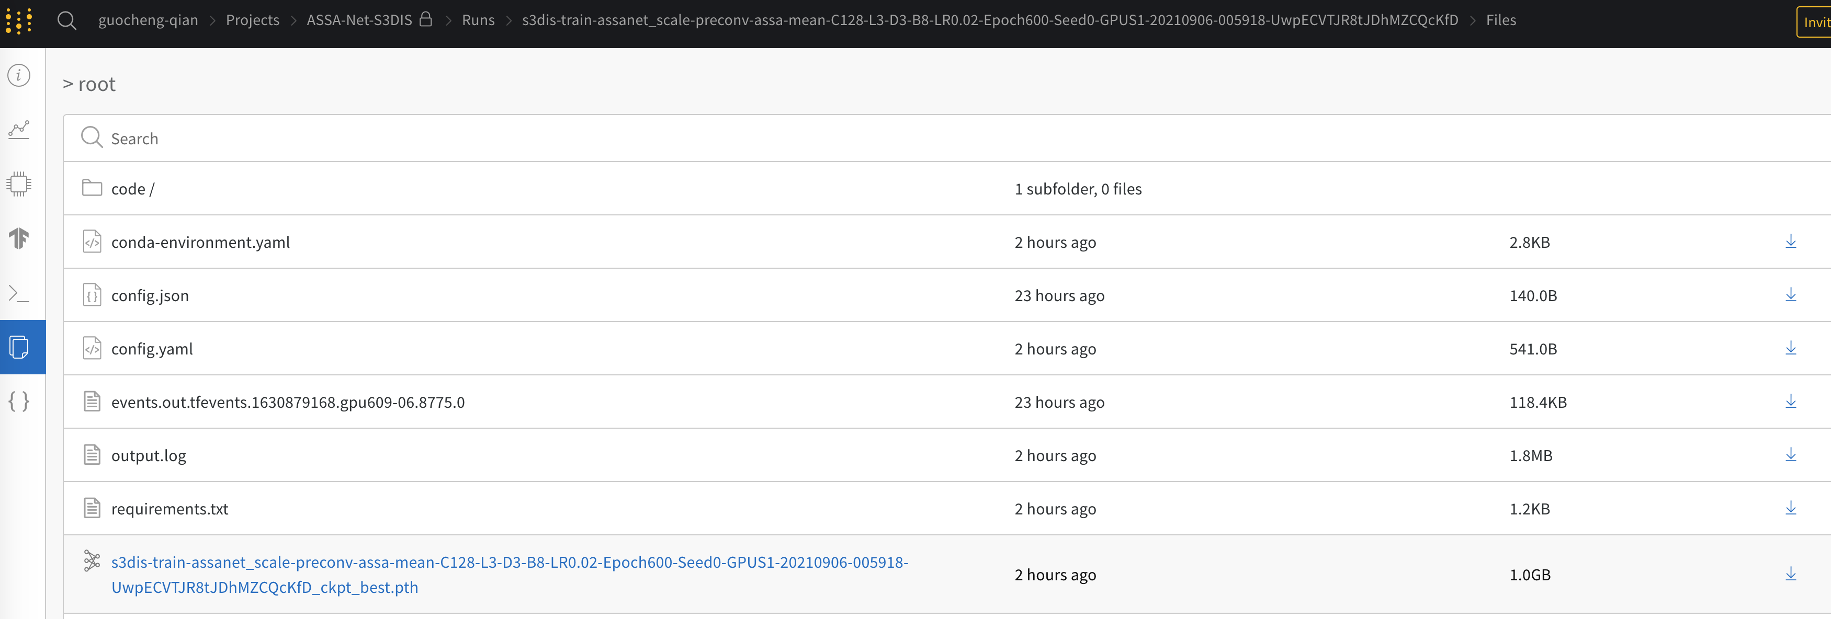Click the files Search input field
Screen dimensions: 1831x619
tap(498, 139)
